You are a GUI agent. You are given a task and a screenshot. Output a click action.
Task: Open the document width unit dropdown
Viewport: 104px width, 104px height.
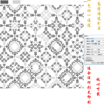(101, 50)
